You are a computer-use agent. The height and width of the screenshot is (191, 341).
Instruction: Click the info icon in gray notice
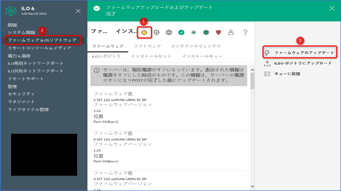point(97,70)
